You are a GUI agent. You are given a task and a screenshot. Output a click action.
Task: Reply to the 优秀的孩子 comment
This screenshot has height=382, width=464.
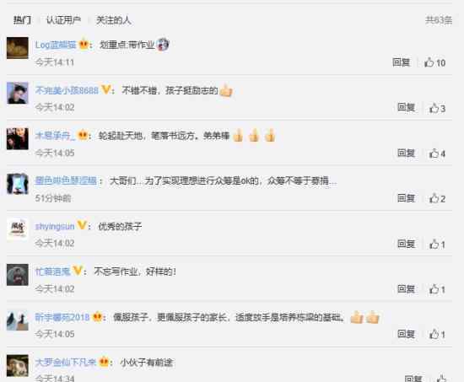pos(406,244)
